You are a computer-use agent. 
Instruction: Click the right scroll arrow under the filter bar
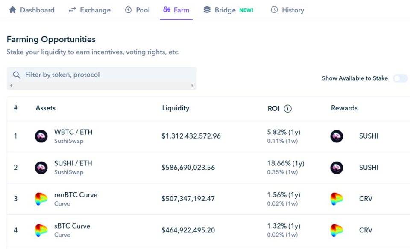(193, 86)
